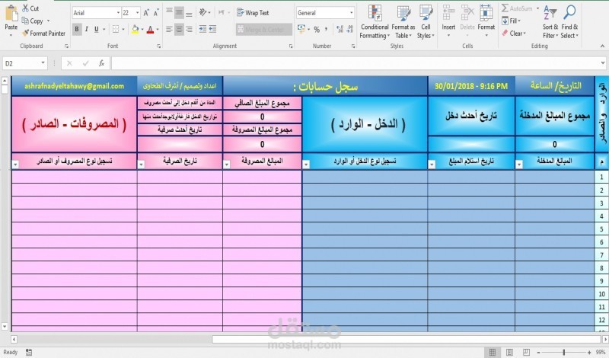
Task: Switch to Page Break Preview
Action: point(526,352)
